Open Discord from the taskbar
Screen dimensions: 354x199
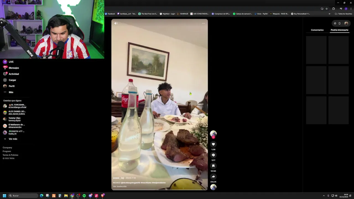[x=90, y=196]
